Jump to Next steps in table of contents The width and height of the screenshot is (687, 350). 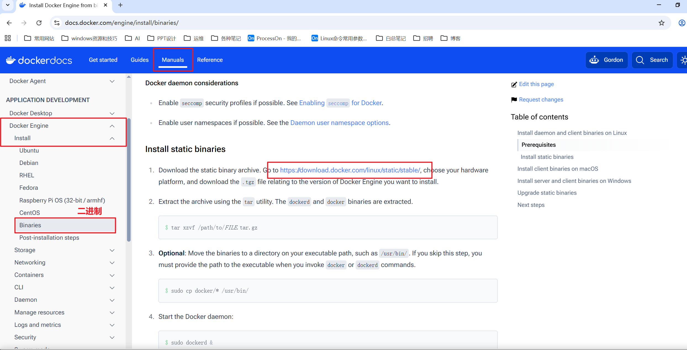tap(531, 205)
